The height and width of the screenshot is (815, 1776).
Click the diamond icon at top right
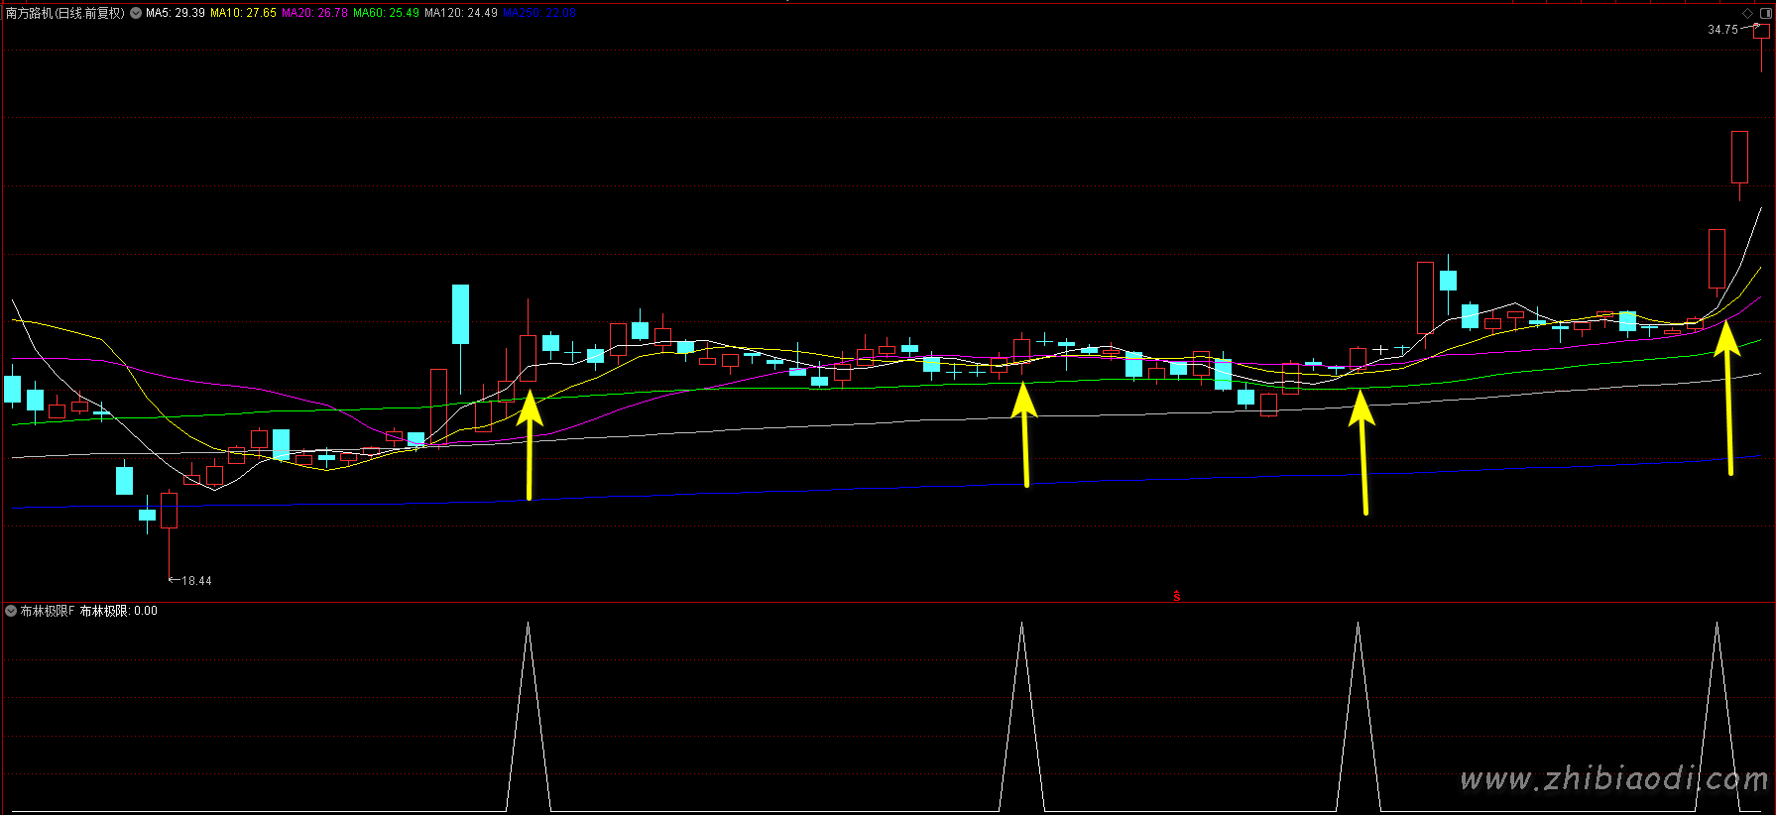(1747, 13)
